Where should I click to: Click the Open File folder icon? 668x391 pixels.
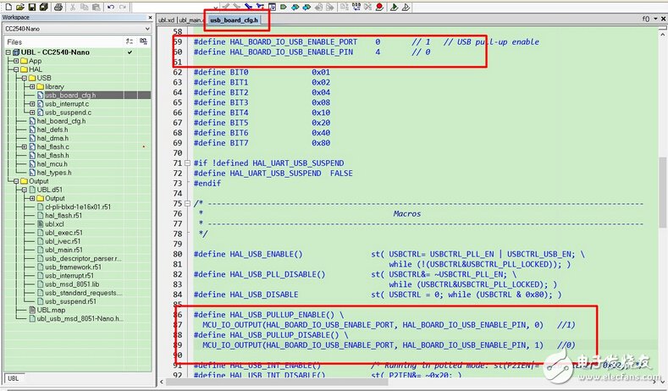20,8
